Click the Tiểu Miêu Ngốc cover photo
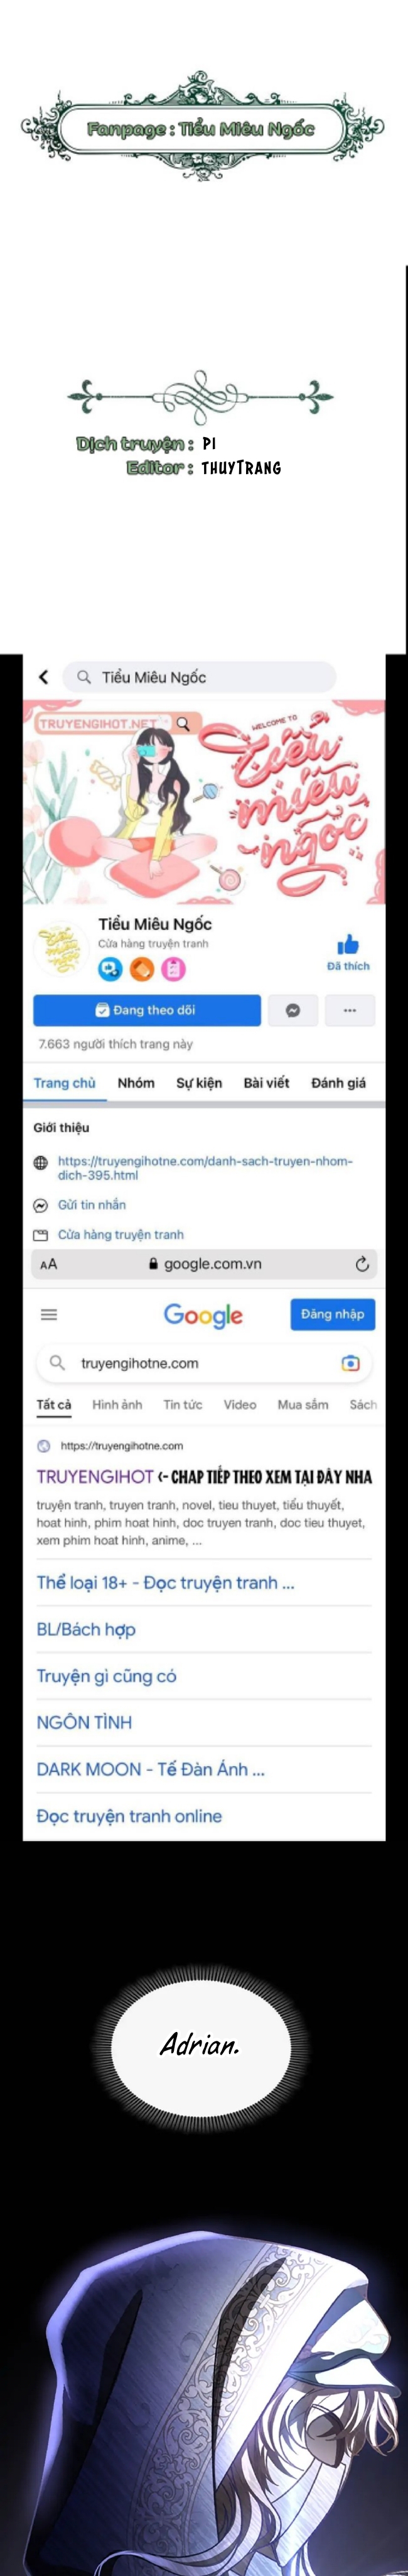 (205, 802)
